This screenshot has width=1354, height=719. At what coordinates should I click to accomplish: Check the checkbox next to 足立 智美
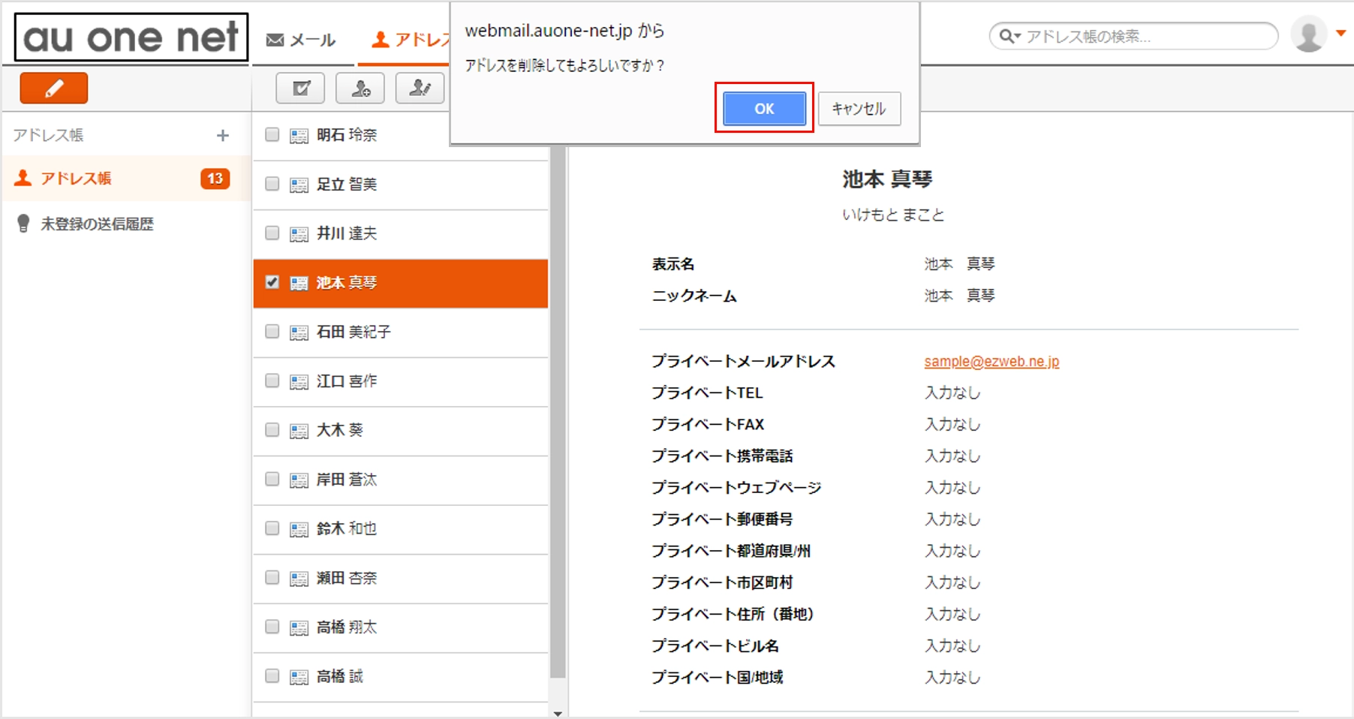click(272, 184)
